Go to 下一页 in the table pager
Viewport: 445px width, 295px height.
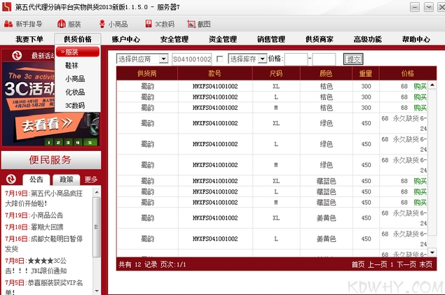point(406,265)
